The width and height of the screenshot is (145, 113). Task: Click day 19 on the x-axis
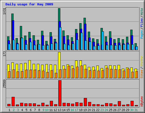[85, 110]
